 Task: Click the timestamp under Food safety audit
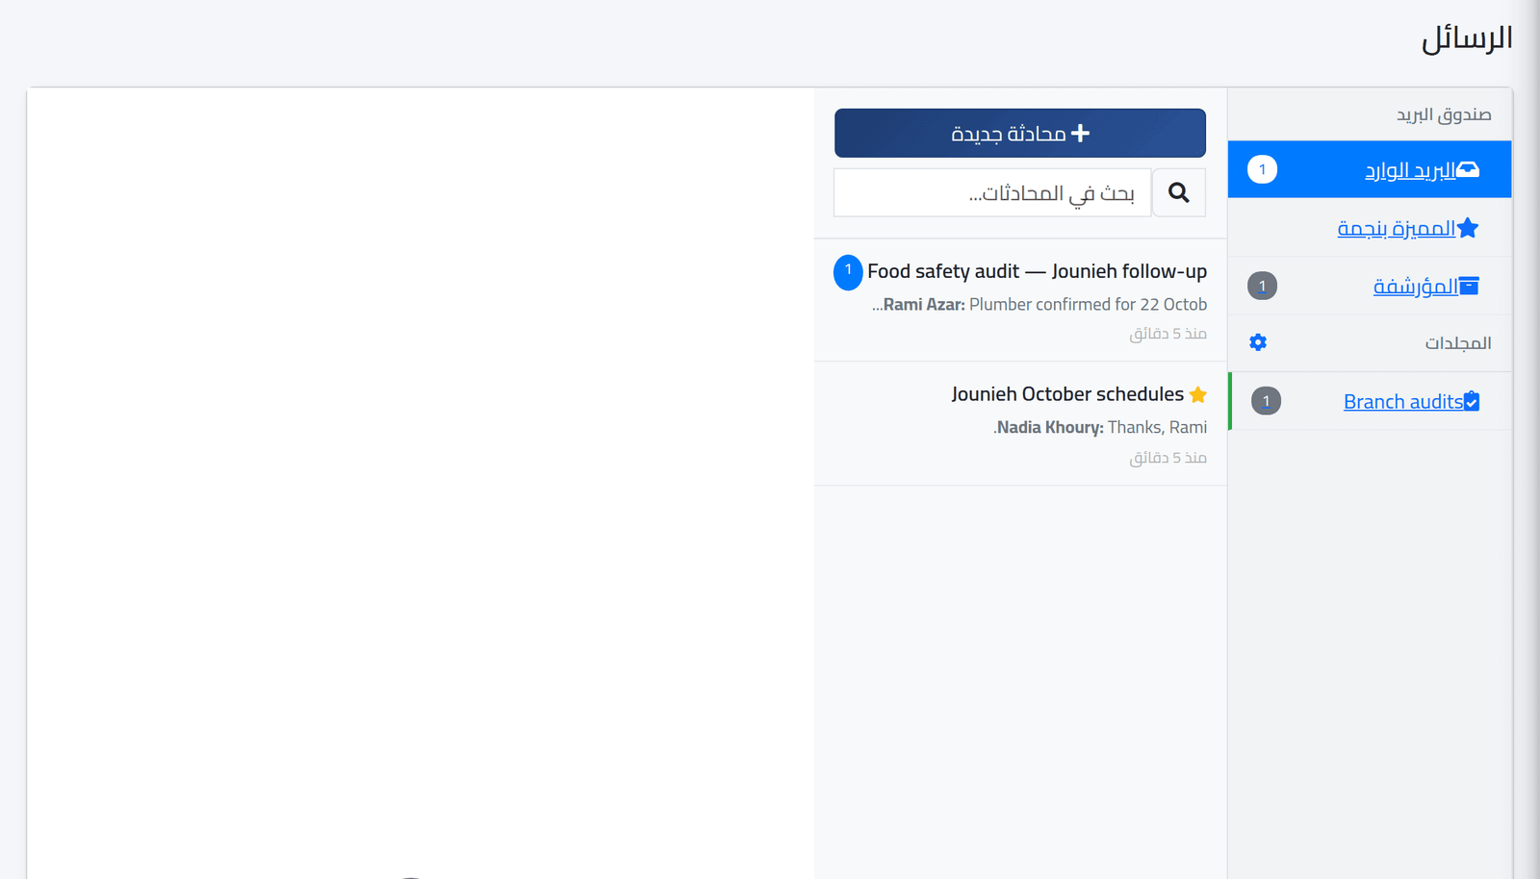click(1168, 334)
